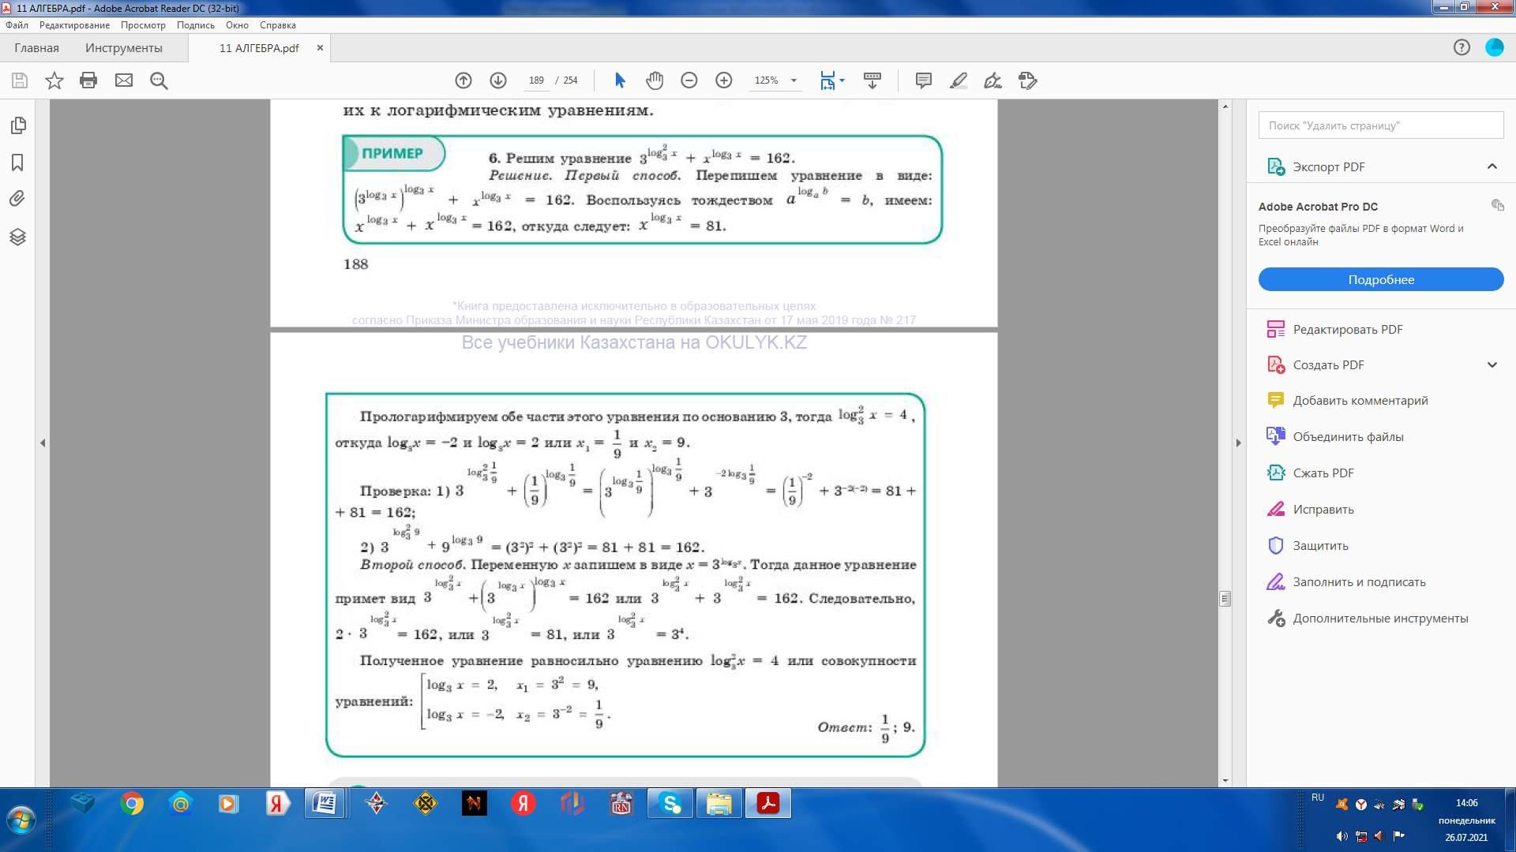1516x852 pixels.
Task: Open the Attachments paperclip panel
Action: pos(17,199)
